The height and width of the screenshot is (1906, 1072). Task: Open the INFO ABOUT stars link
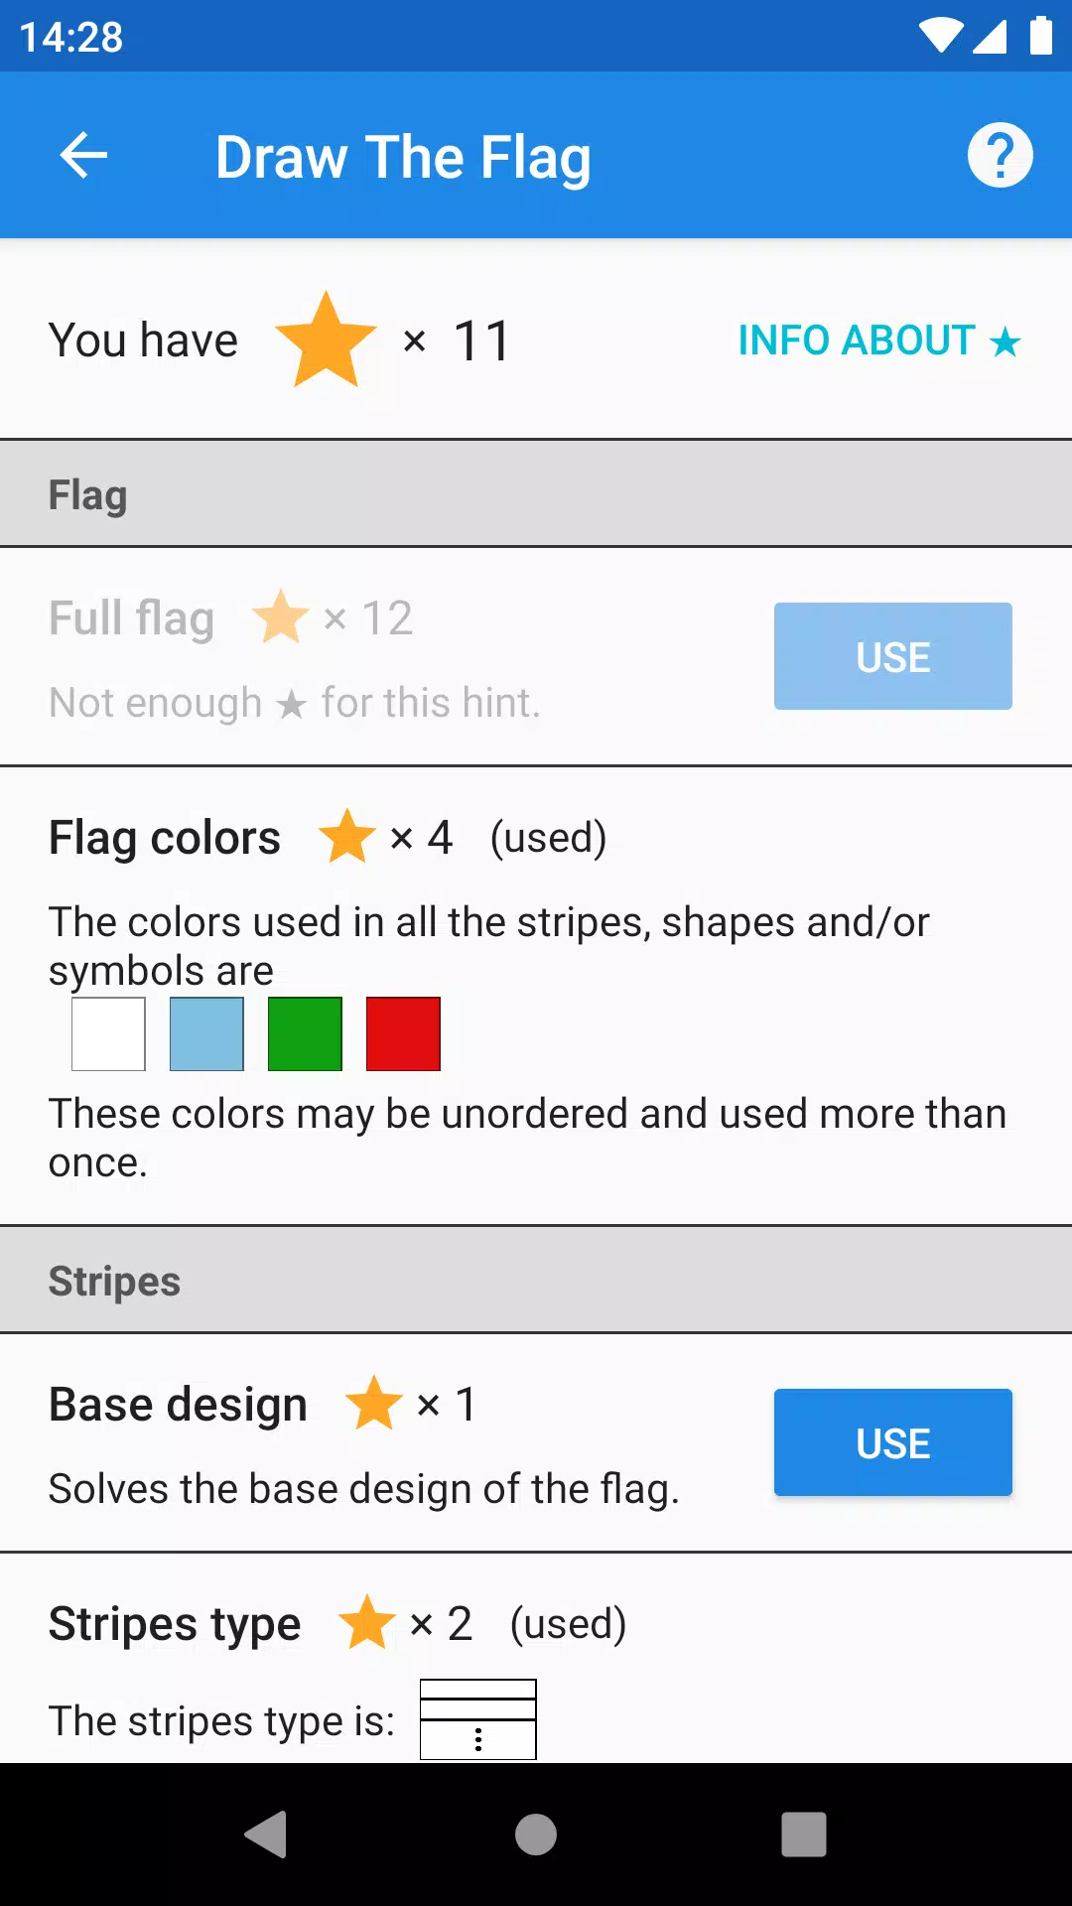878,340
